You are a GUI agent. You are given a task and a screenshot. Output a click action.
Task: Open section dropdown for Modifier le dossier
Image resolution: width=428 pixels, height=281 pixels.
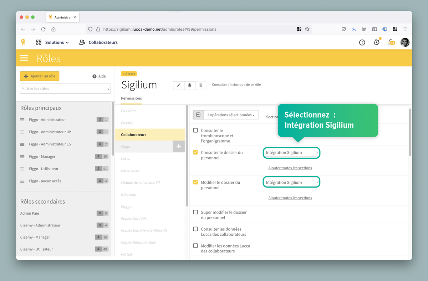click(x=292, y=183)
